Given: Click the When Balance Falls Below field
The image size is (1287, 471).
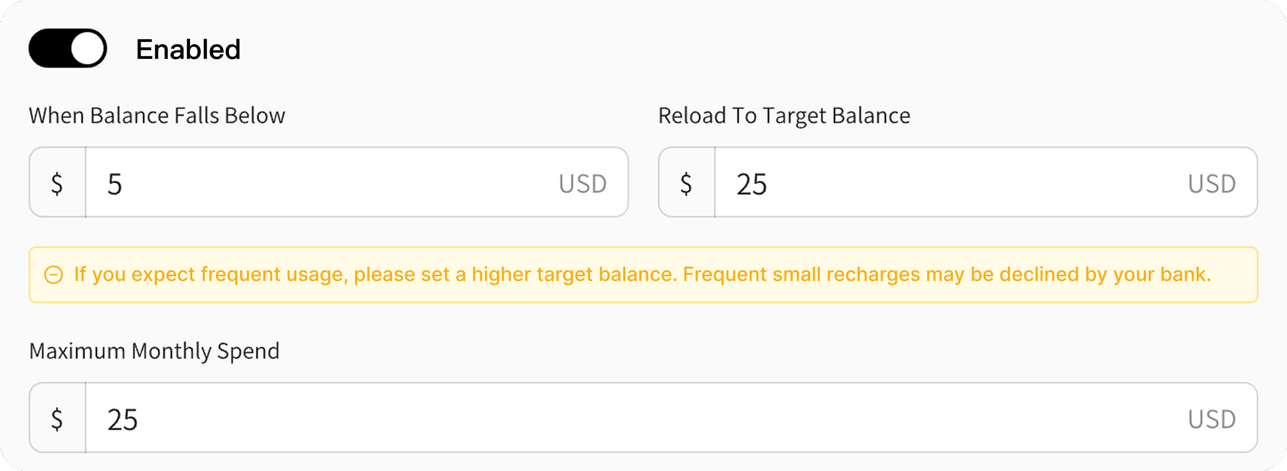Looking at the screenshot, I should (x=329, y=182).
